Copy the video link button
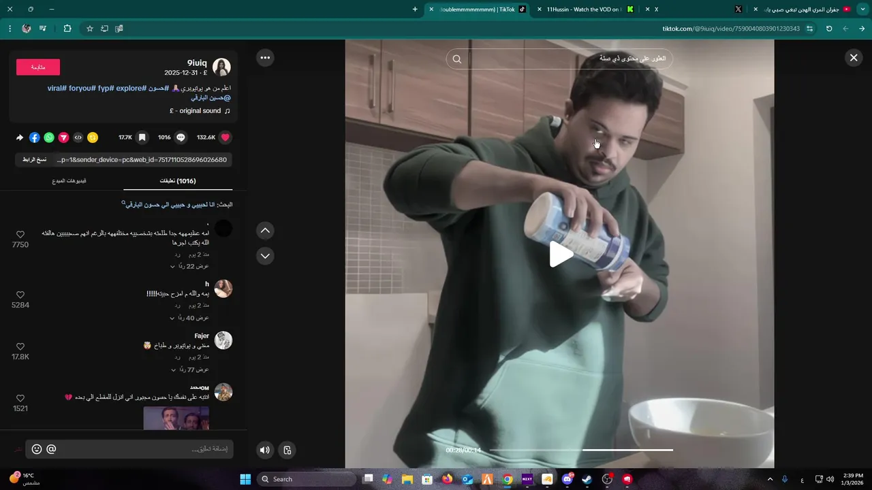The image size is (872, 490). [34, 159]
